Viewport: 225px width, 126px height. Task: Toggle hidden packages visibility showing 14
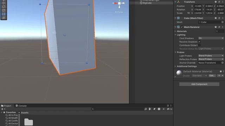point(169,109)
